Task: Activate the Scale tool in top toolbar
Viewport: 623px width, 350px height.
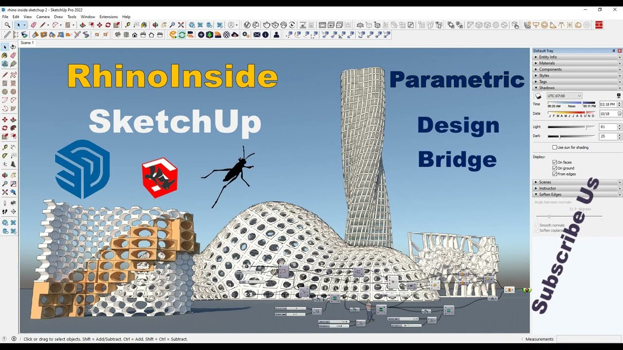Action: [x=117, y=25]
